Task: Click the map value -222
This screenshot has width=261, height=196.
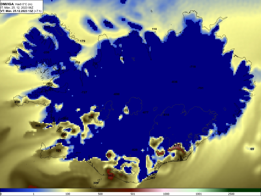Action: coord(47,27)
